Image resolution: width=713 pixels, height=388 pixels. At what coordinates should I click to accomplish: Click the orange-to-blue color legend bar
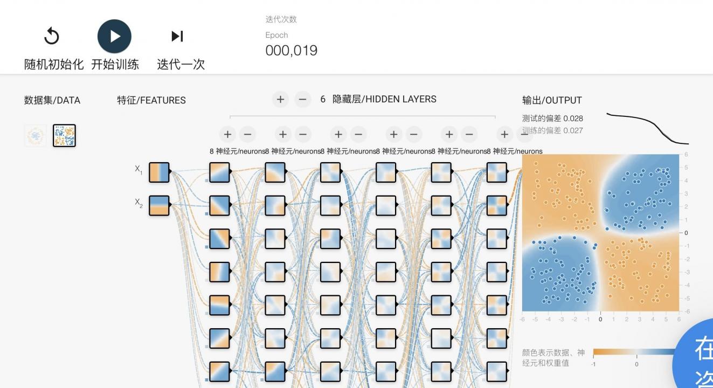[633, 352]
